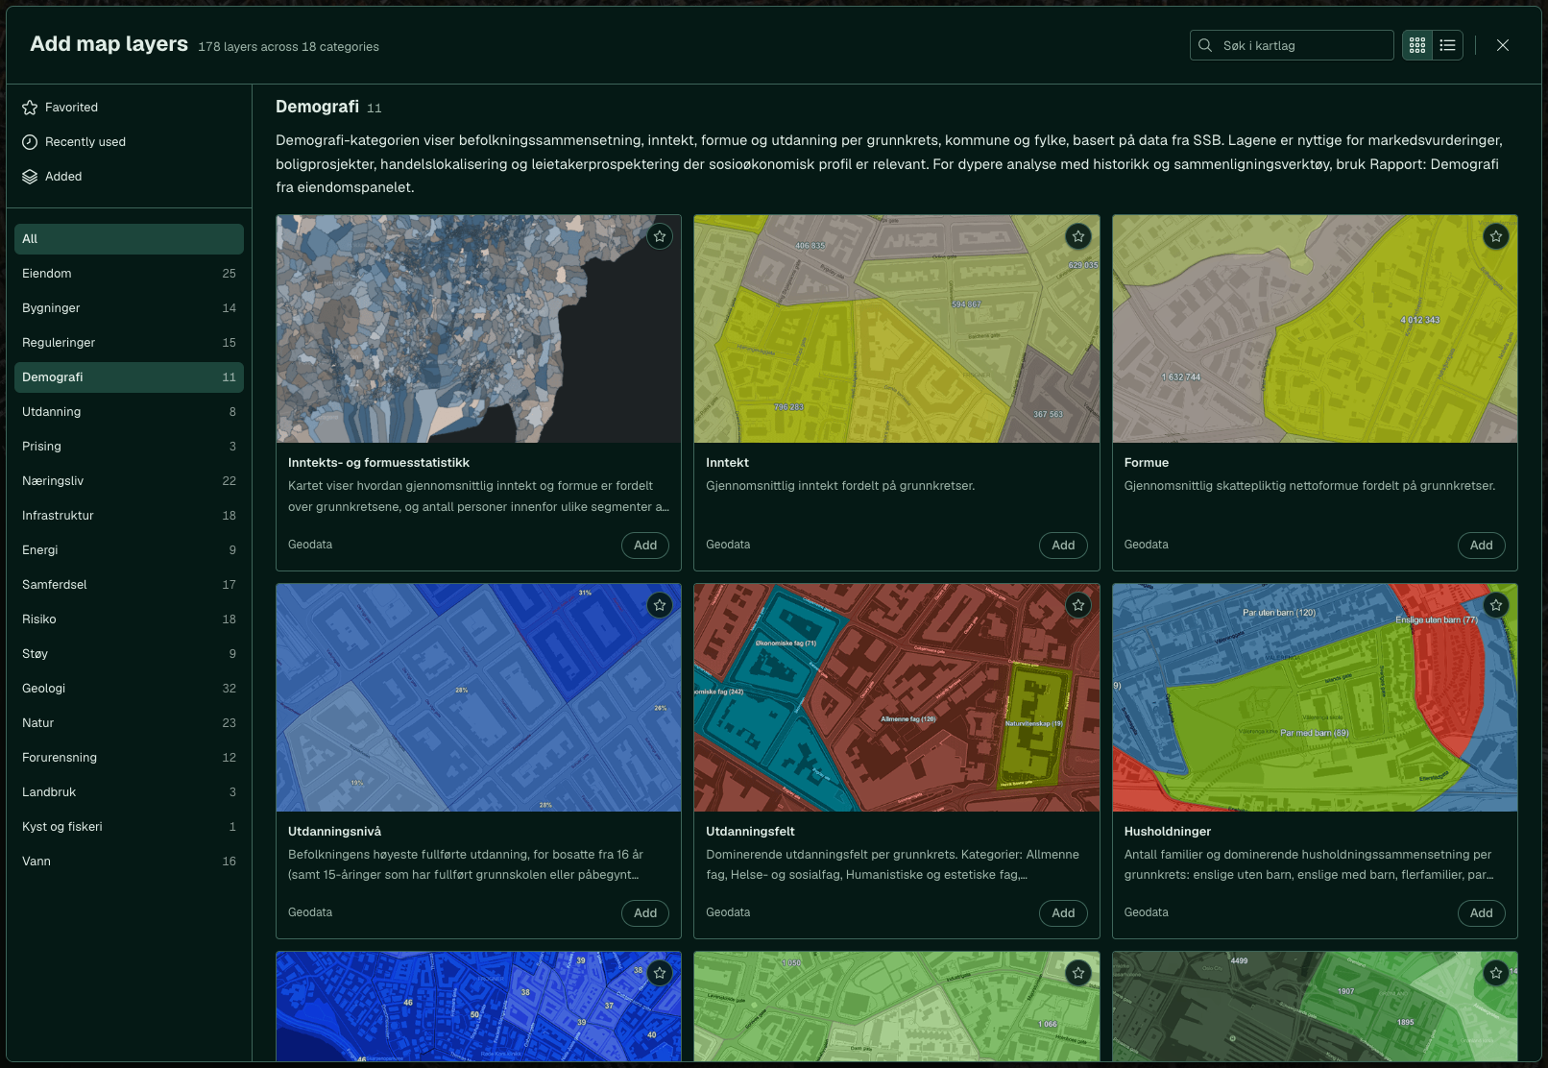Star the dark green card below Husholdninger

[1496, 973]
